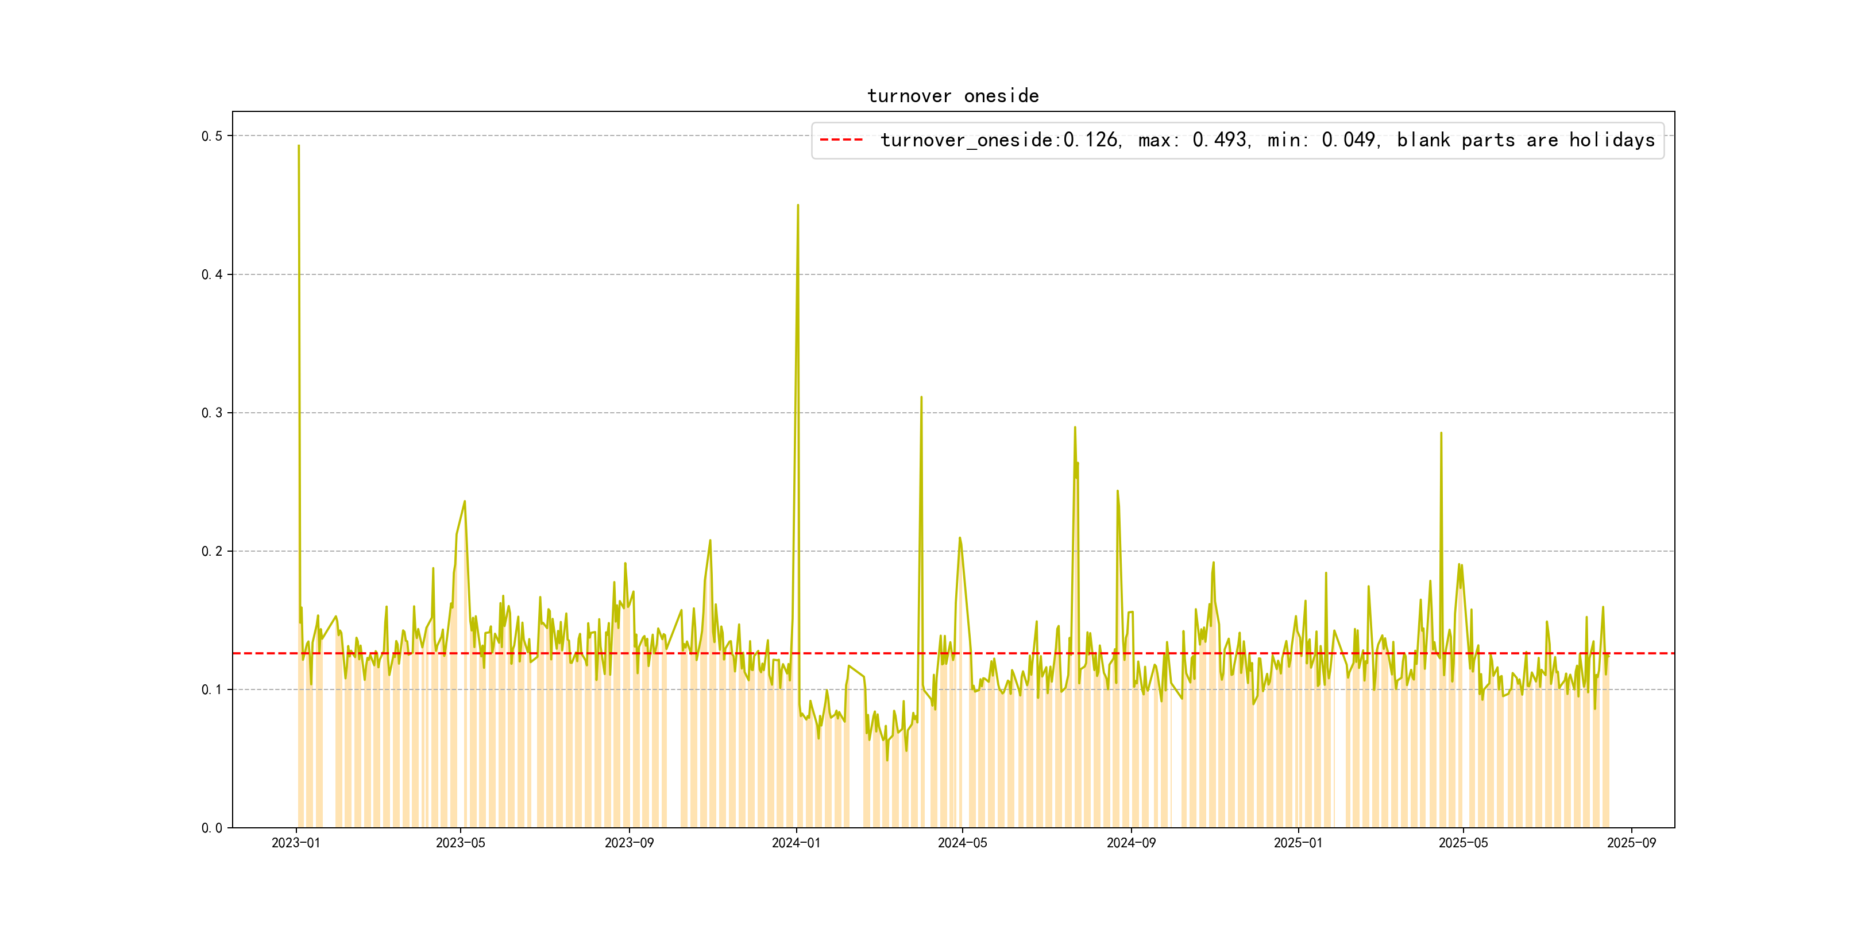Click the 0.5 y-axis tick label
This screenshot has width=1861, height=930.
[212, 137]
